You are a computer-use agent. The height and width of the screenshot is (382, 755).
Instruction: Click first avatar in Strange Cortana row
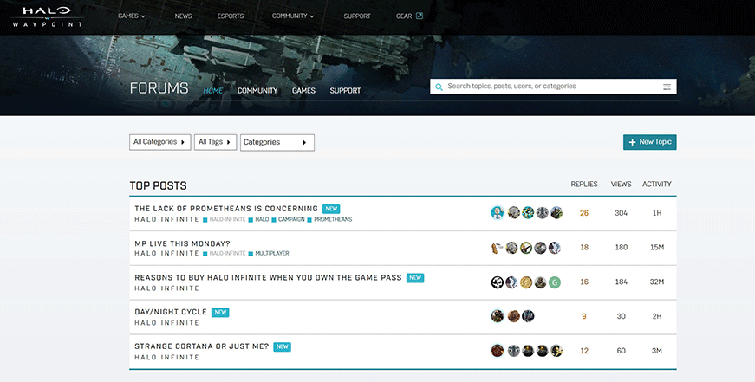[x=498, y=351]
